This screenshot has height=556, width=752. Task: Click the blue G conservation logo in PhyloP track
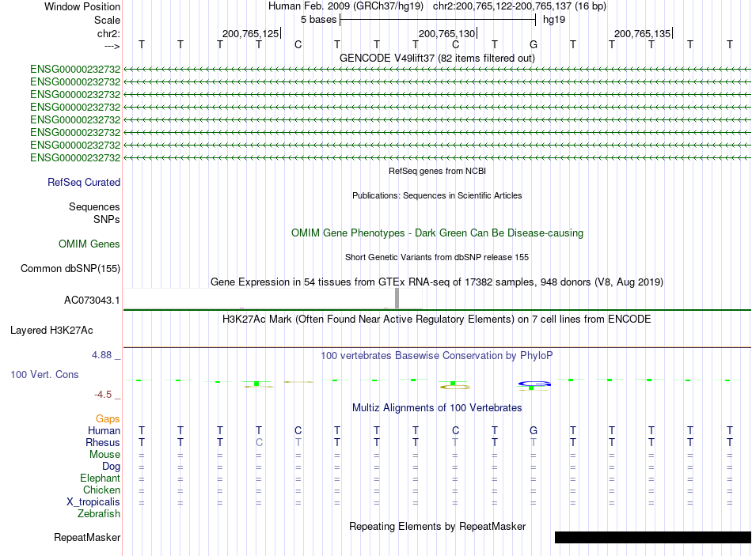click(x=535, y=384)
